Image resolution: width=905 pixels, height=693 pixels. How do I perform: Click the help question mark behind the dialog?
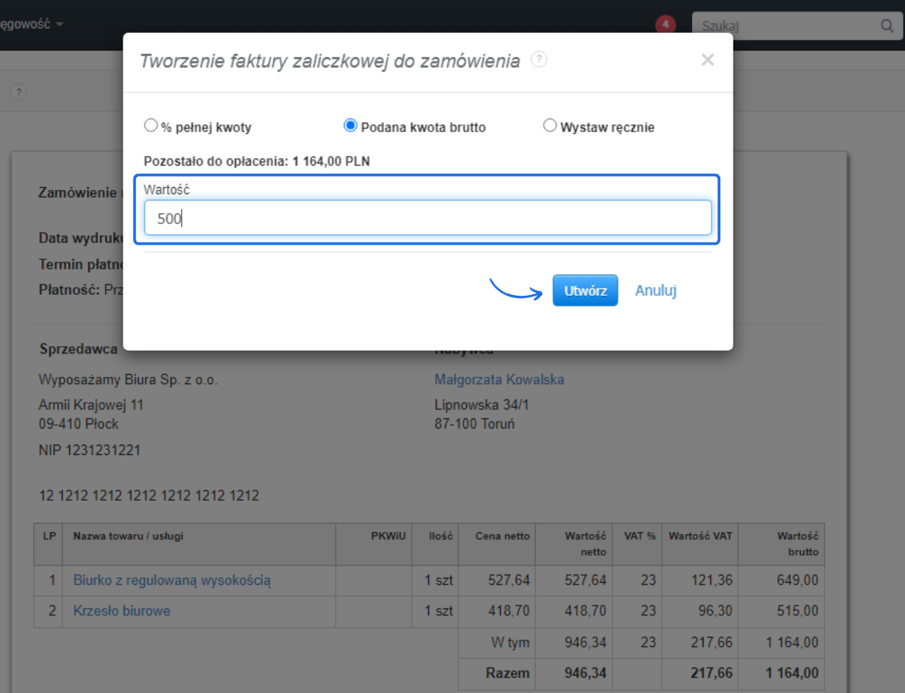point(19,92)
